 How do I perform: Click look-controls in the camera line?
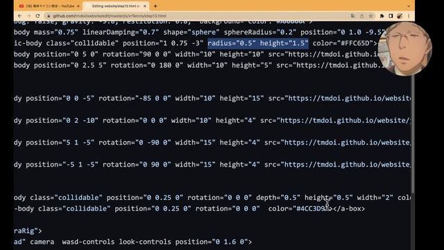145,242
